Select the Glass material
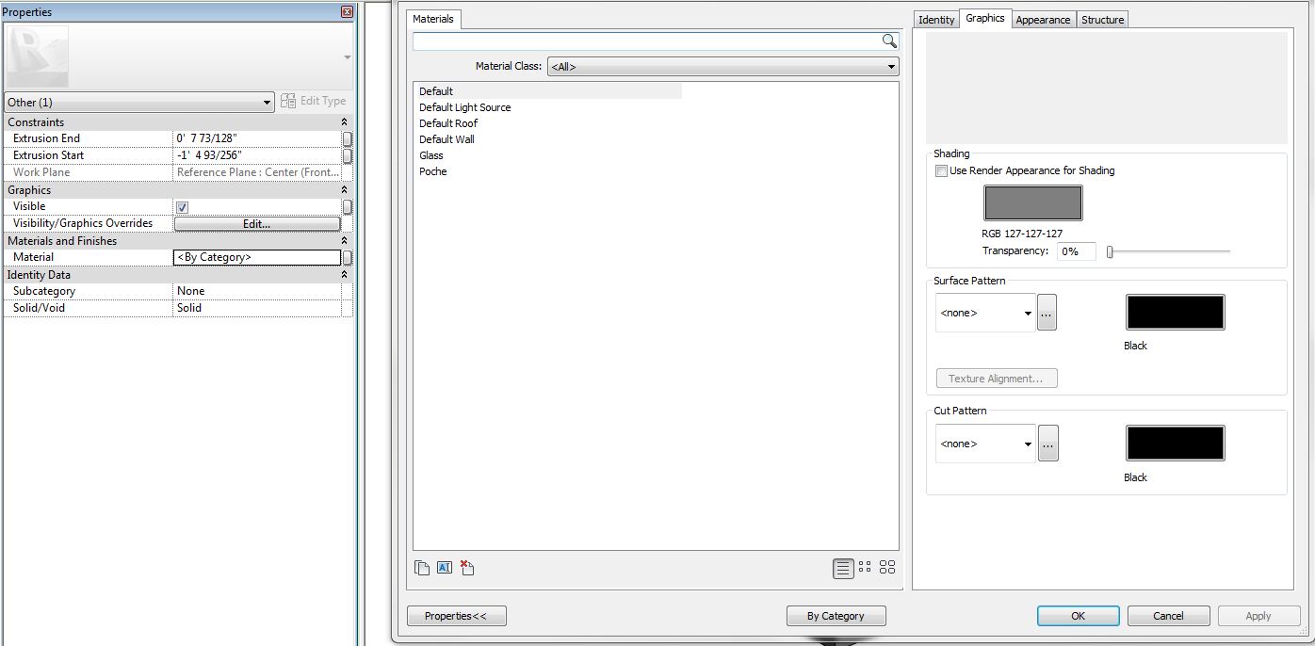The width and height of the screenshot is (1315, 646). click(431, 155)
